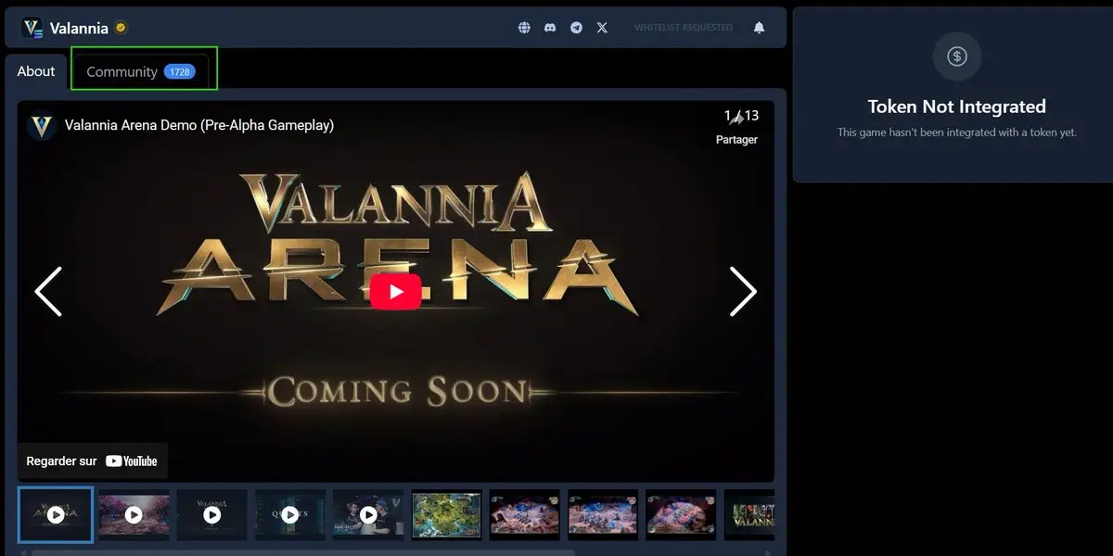Open the X (Twitter) profile icon

pyautogui.click(x=602, y=28)
